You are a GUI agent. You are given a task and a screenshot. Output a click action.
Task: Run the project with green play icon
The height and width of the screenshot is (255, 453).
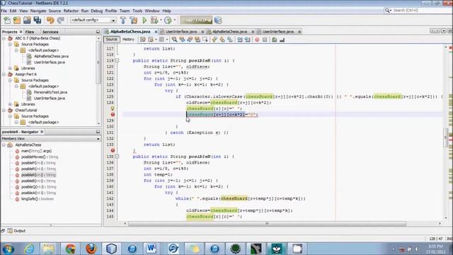click(144, 21)
